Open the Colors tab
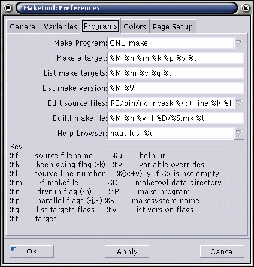 tap(135, 26)
